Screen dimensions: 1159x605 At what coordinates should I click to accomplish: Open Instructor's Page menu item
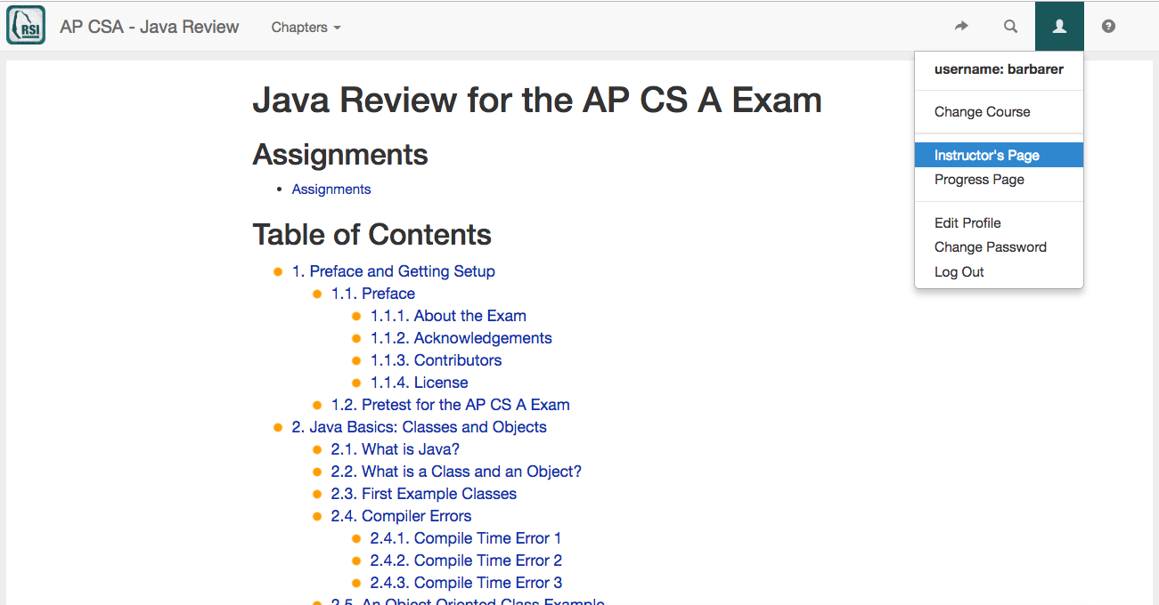[x=999, y=156]
